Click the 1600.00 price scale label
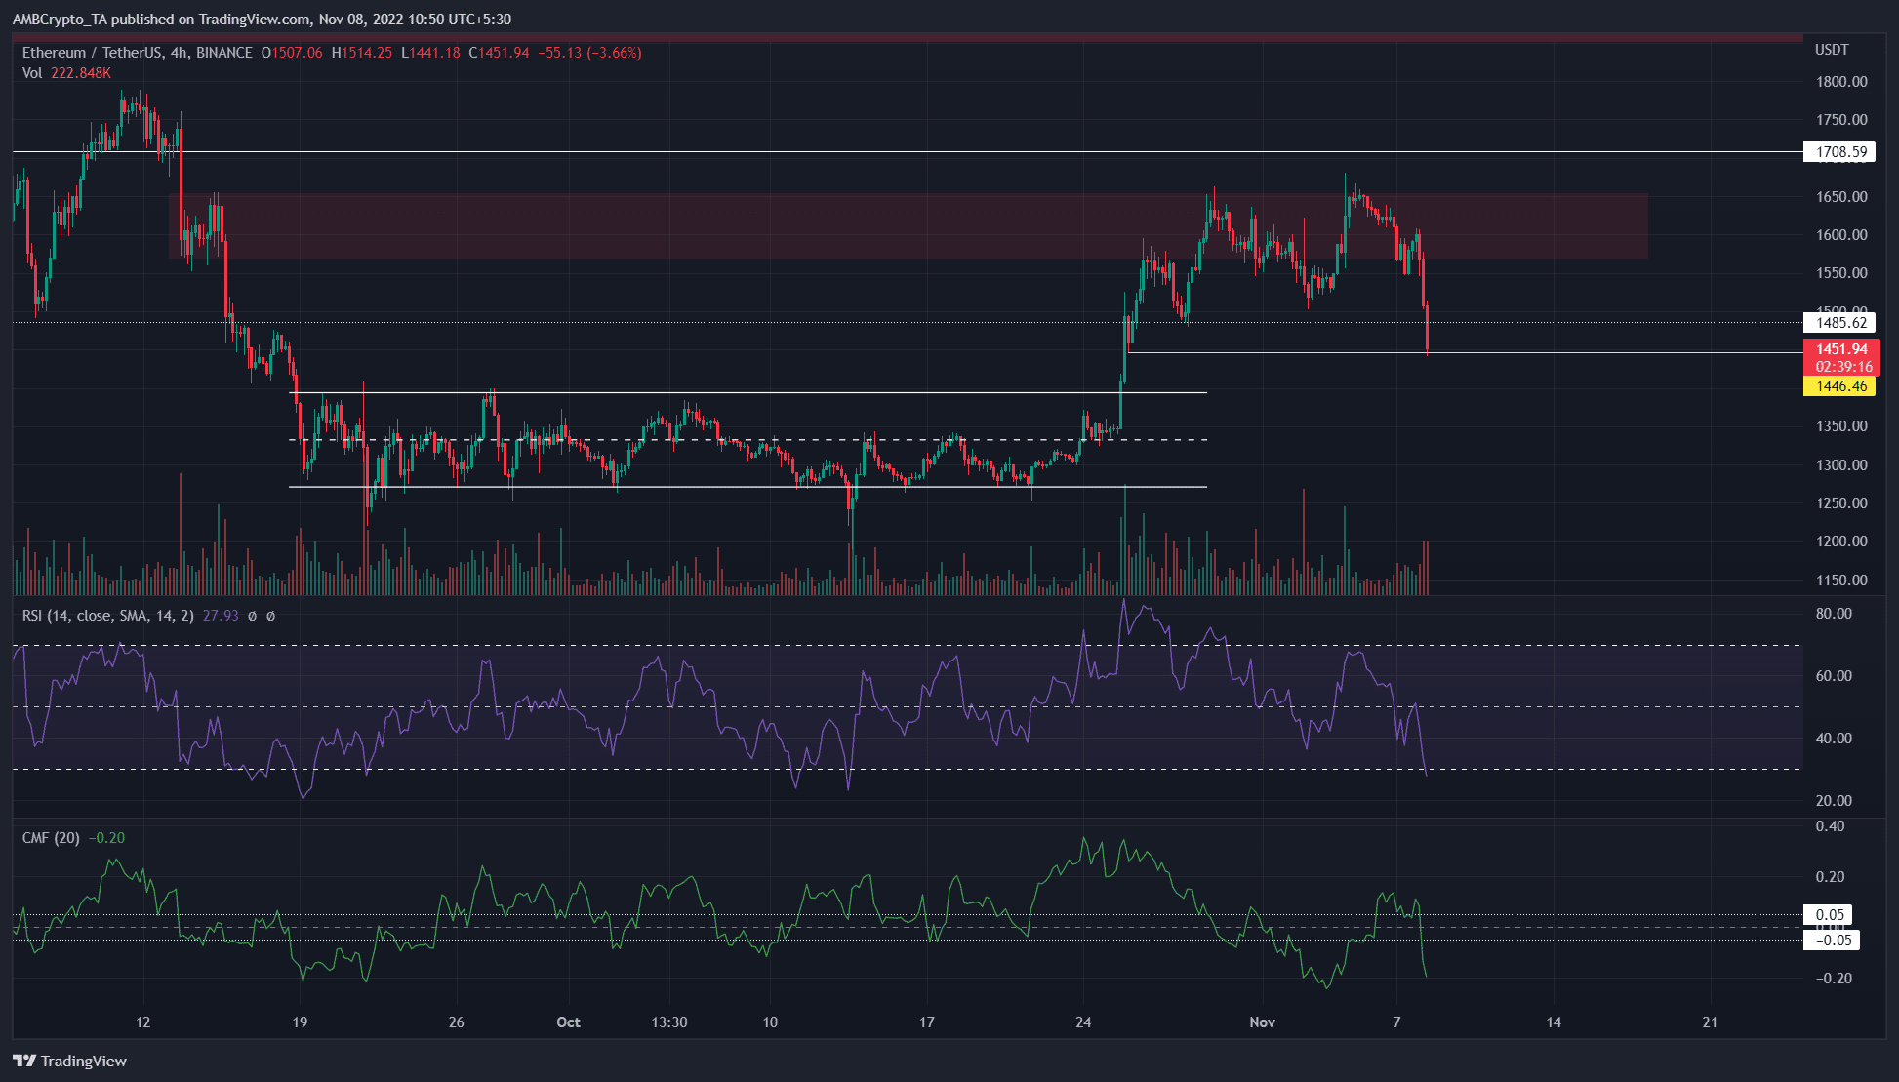1899x1082 pixels. [1841, 235]
